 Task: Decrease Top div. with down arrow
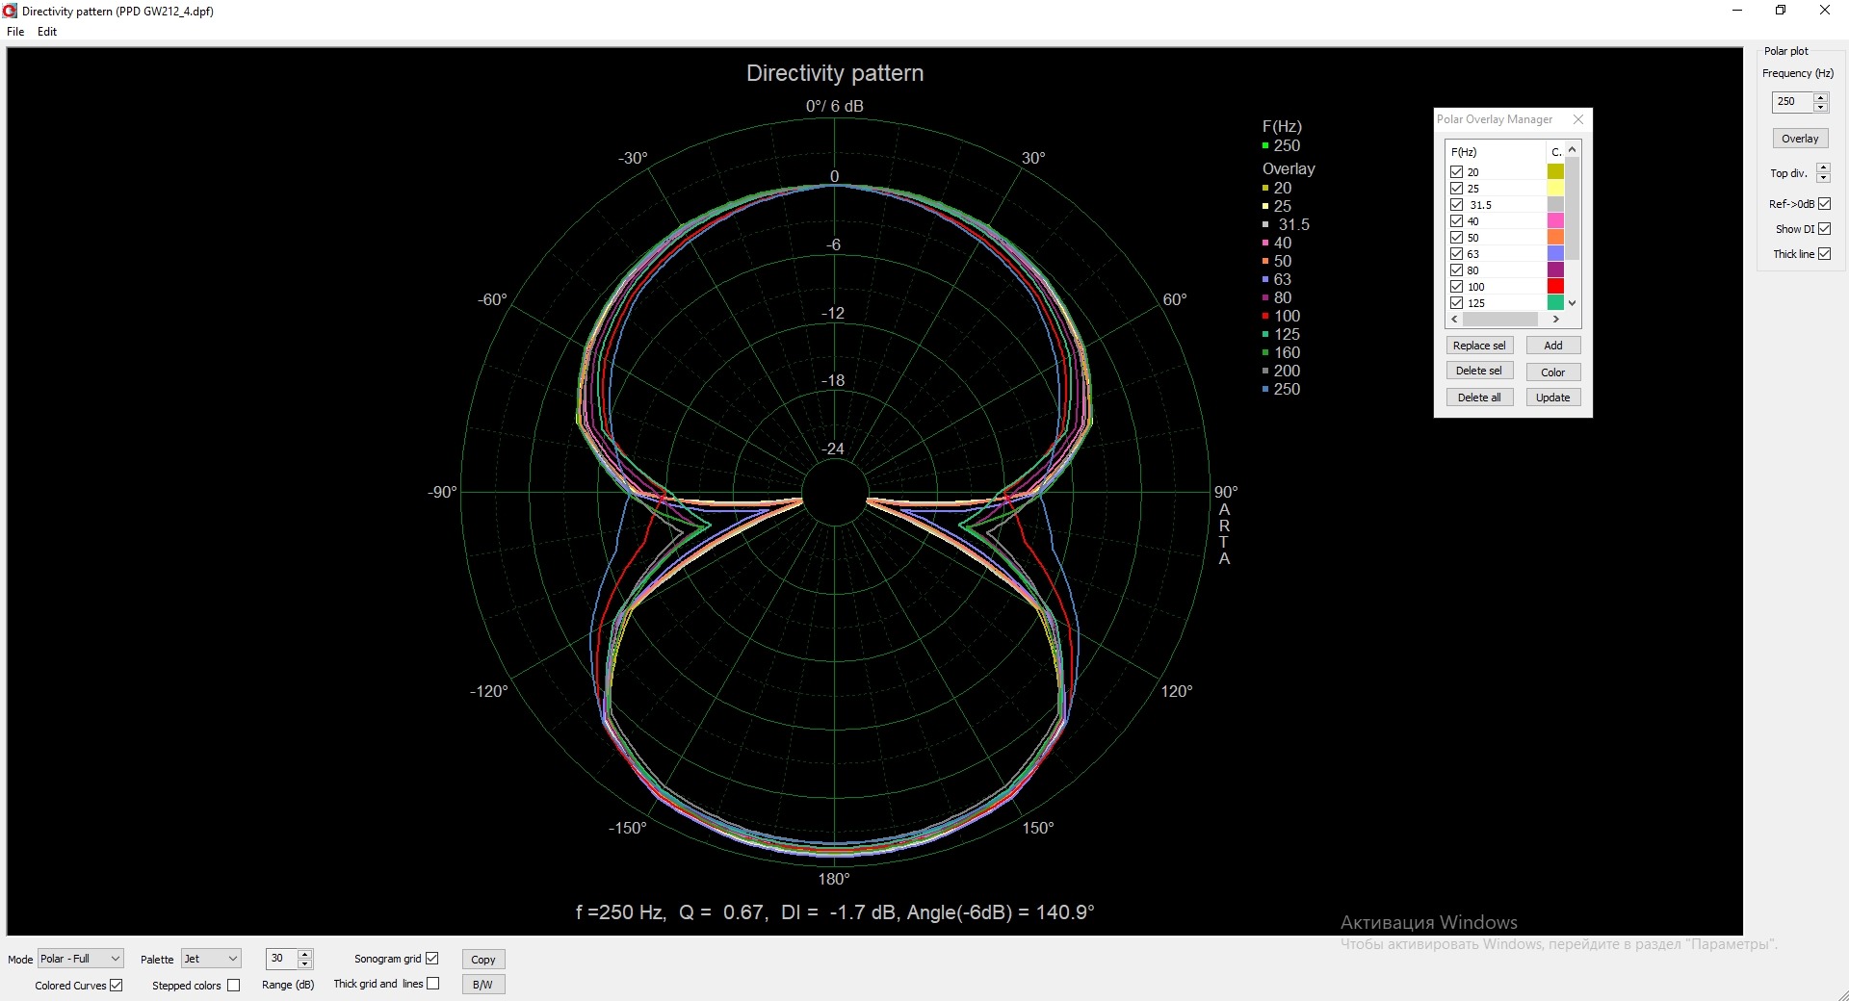(1823, 177)
